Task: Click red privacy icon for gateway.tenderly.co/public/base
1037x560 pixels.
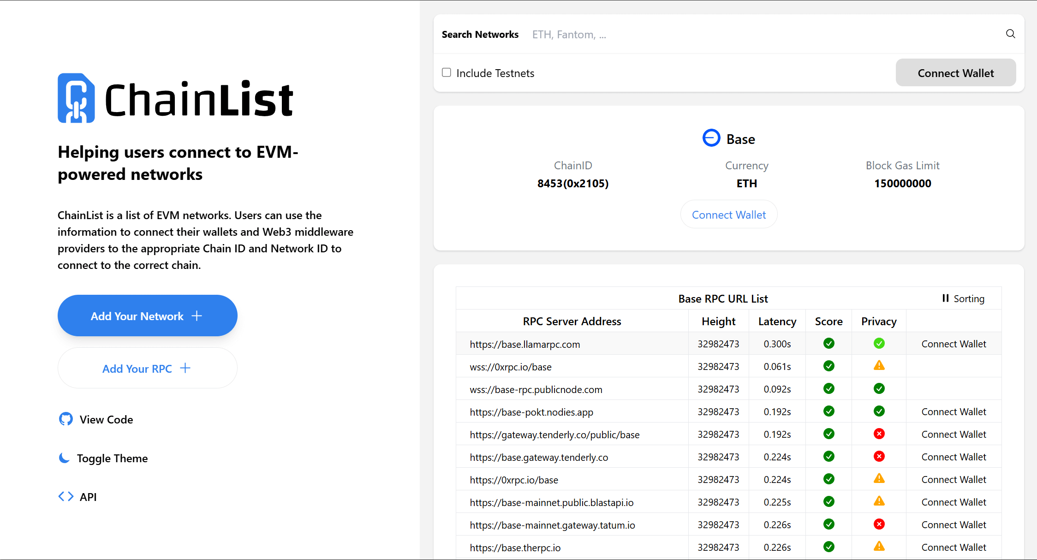Action: [879, 434]
